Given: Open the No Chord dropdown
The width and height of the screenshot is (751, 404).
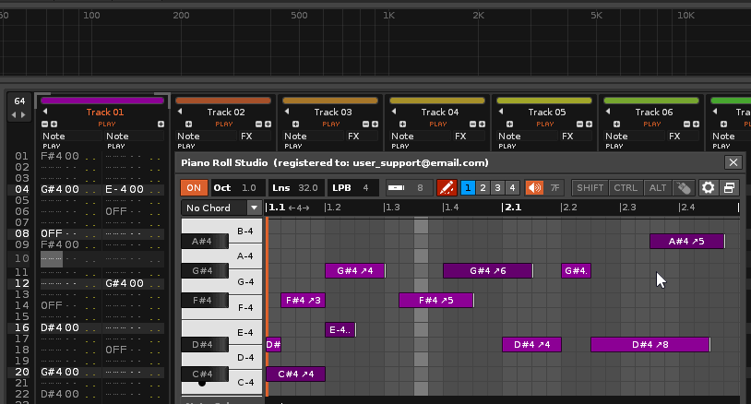Looking at the screenshot, I should [x=221, y=208].
